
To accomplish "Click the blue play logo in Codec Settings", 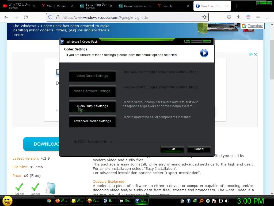I will coord(204,53).
